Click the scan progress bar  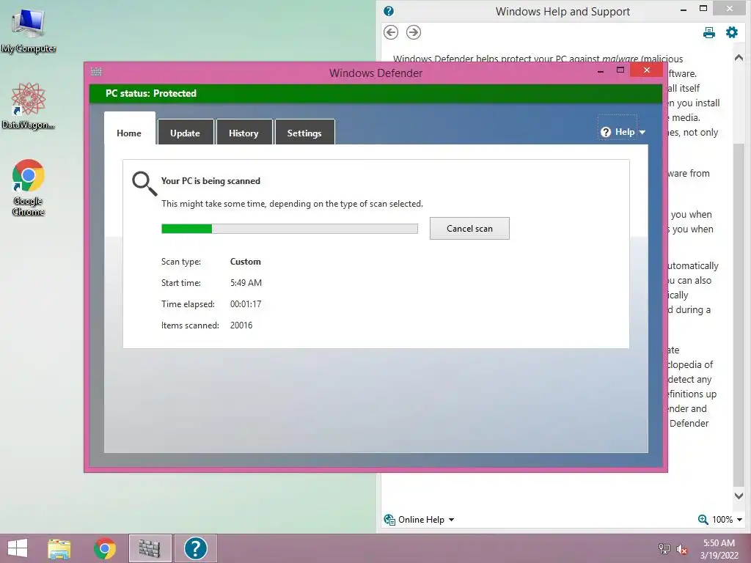[x=290, y=229]
